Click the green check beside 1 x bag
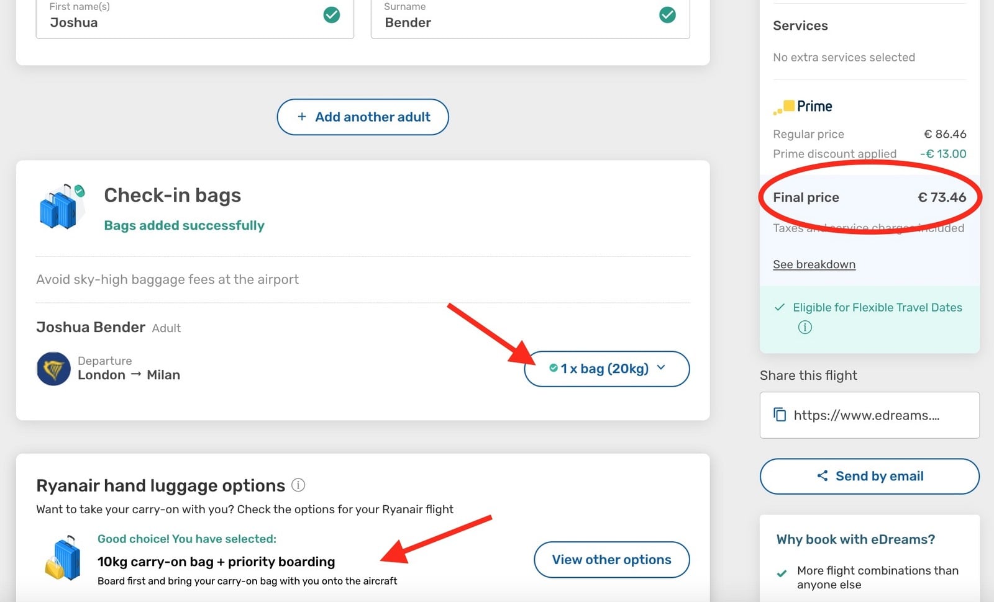The height and width of the screenshot is (602, 994). tap(553, 368)
